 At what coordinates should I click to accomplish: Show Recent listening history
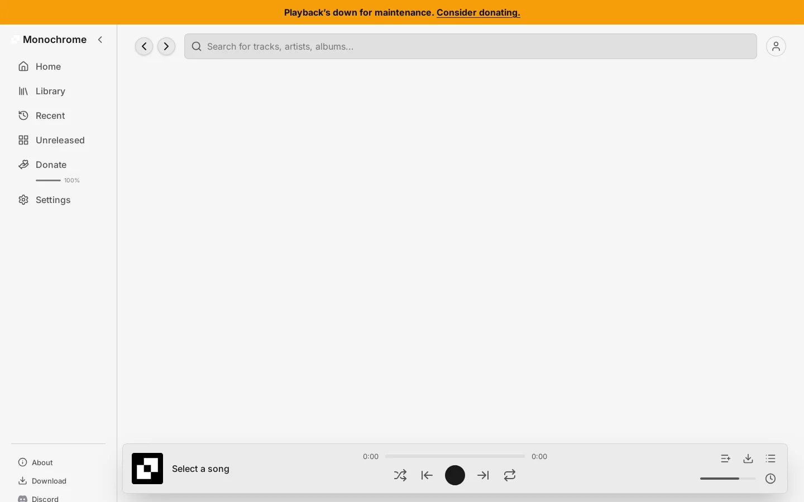tap(58, 115)
